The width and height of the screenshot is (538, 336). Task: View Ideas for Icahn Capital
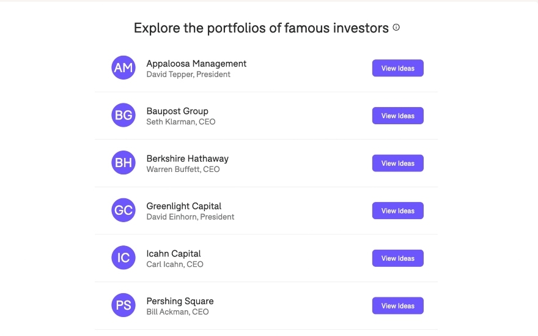pos(397,258)
